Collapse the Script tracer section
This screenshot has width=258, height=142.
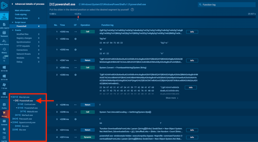pyautogui.click(x=12, y=22)
